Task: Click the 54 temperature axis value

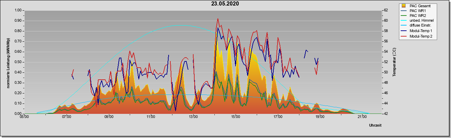Action: coord(385,52)
